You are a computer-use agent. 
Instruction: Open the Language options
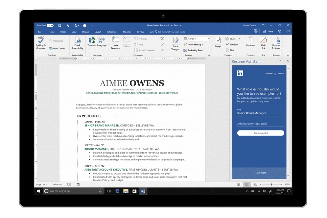(102, 43)
